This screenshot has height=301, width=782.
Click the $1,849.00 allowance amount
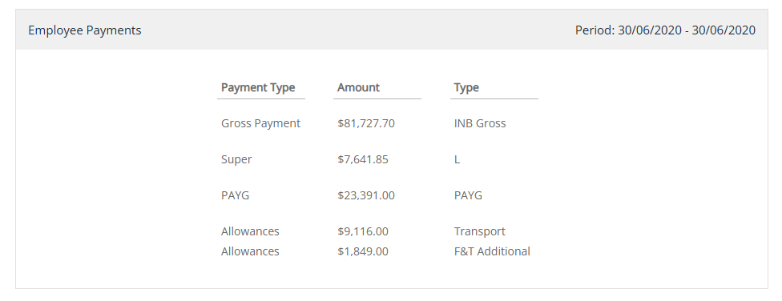click(x=363, y=251)
